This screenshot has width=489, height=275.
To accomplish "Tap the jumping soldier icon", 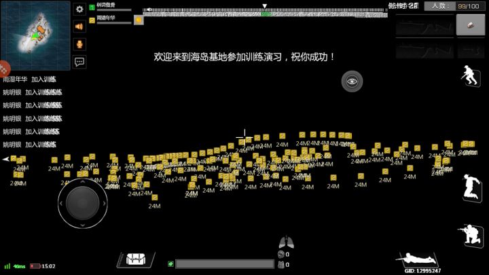I will (x=471, y=187).
